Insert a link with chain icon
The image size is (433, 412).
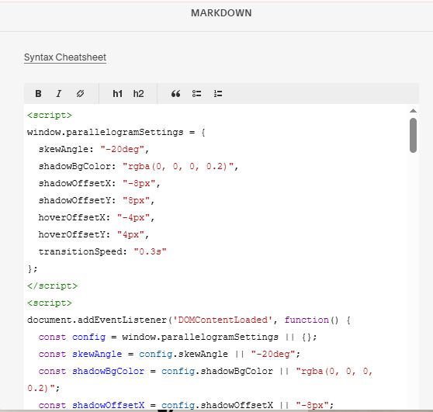pyautogui.click(x=80, y=94)
